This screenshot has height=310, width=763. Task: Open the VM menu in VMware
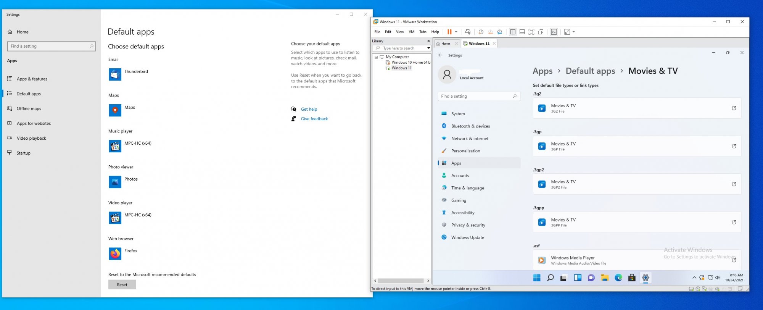click(411, 32)
